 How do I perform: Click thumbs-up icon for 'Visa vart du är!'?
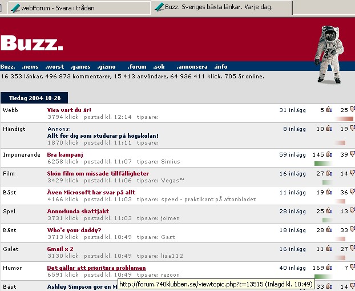[329, 110]
